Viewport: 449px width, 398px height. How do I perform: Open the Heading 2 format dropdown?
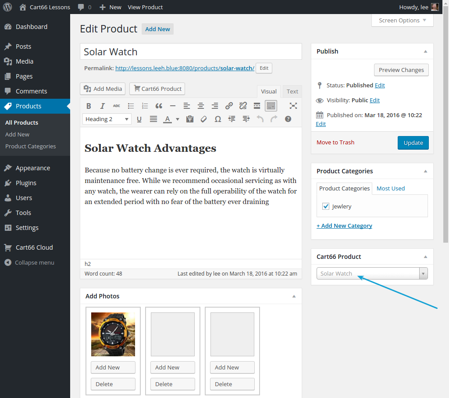107,119
